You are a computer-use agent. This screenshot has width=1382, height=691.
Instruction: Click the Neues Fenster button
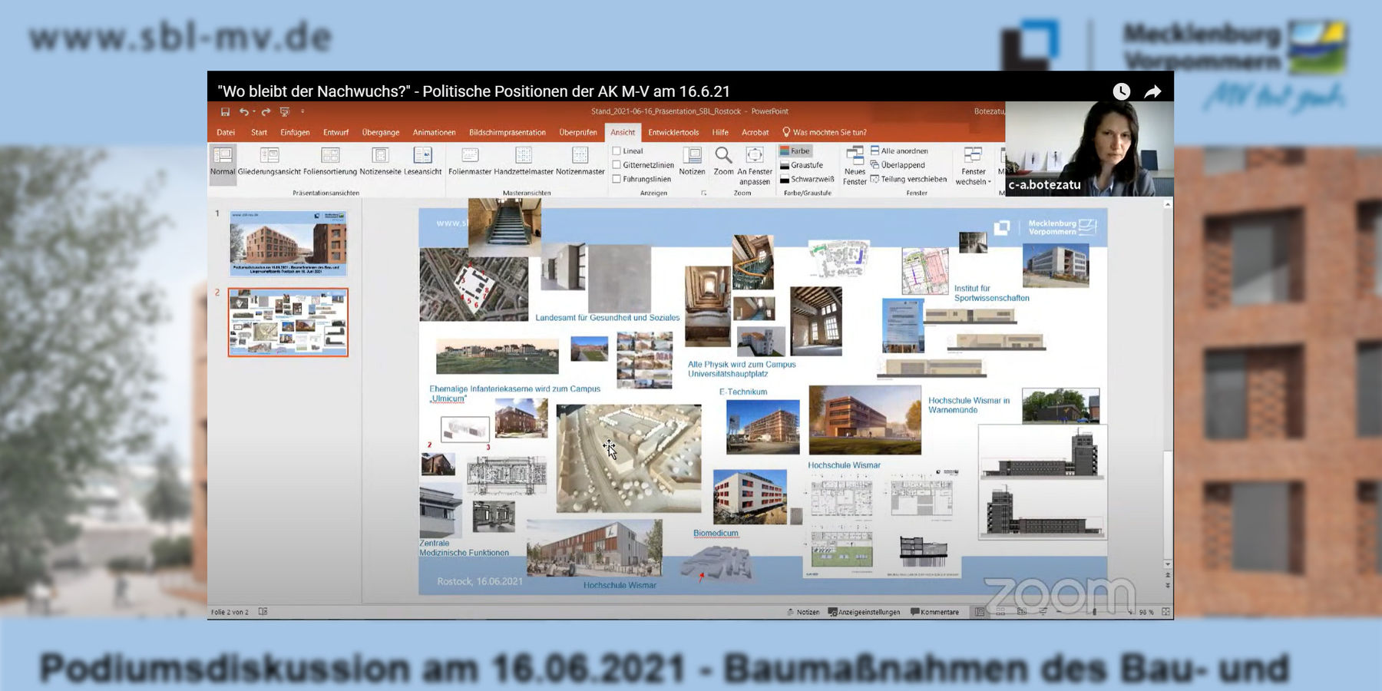[x=854, y=167]
